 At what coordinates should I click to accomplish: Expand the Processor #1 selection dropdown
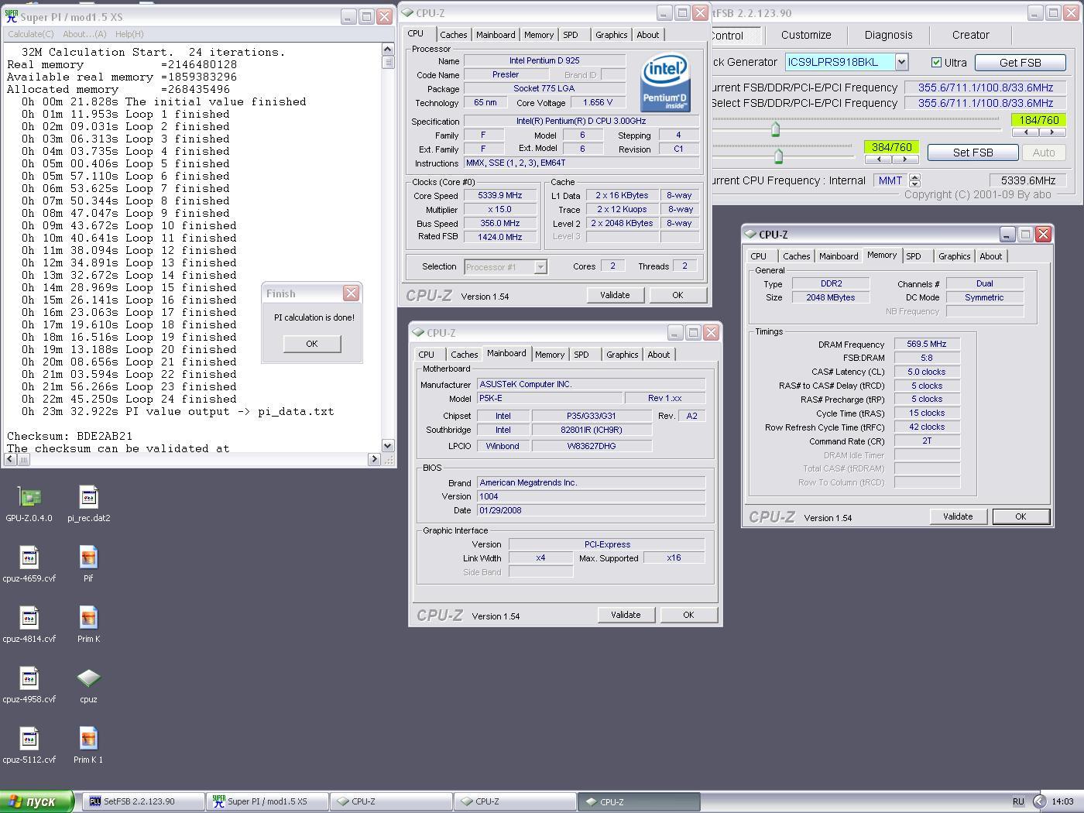coord(540,267)
